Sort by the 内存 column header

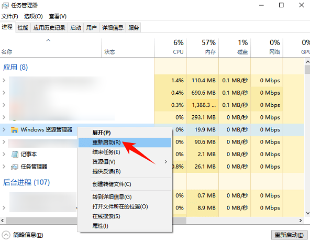(203, 48)
